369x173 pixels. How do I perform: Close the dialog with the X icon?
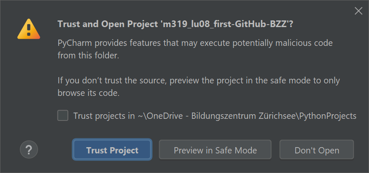coord(358,11)
